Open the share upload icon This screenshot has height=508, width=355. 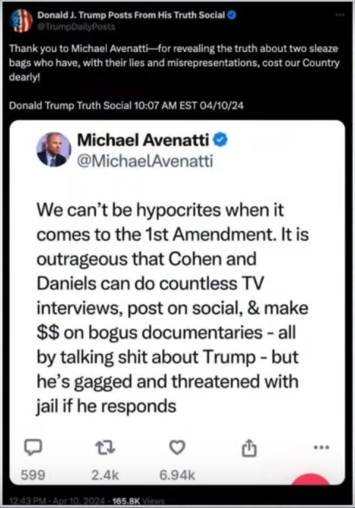click(249, 448)
